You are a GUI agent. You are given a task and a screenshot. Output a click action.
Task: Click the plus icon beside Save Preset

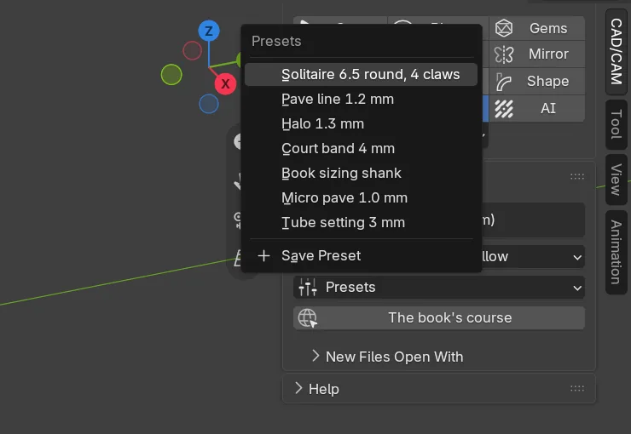(263, 256)
